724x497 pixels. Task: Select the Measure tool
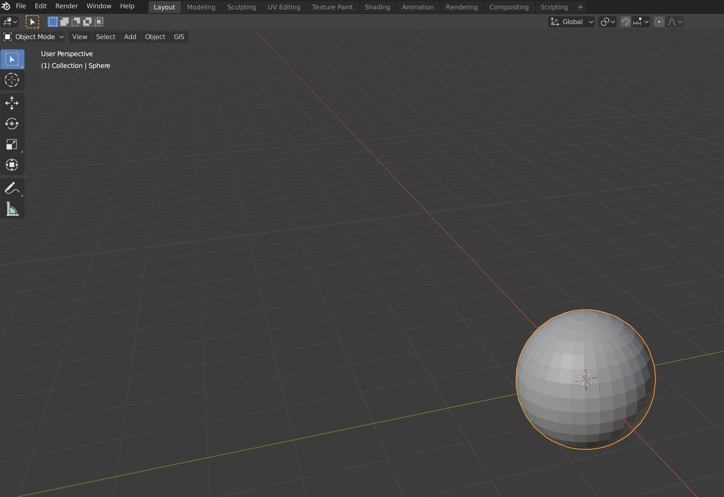(12, 209)
